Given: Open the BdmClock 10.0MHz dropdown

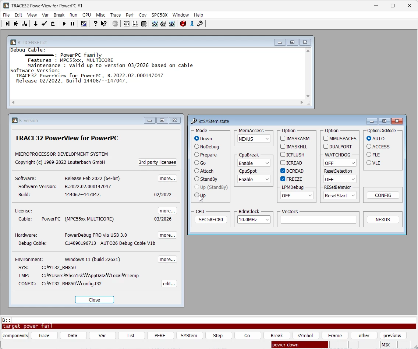Looking at the screenshot, I should coord(254,219).
